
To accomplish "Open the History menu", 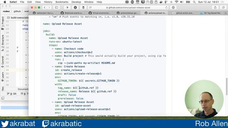I will pos(48,2).
